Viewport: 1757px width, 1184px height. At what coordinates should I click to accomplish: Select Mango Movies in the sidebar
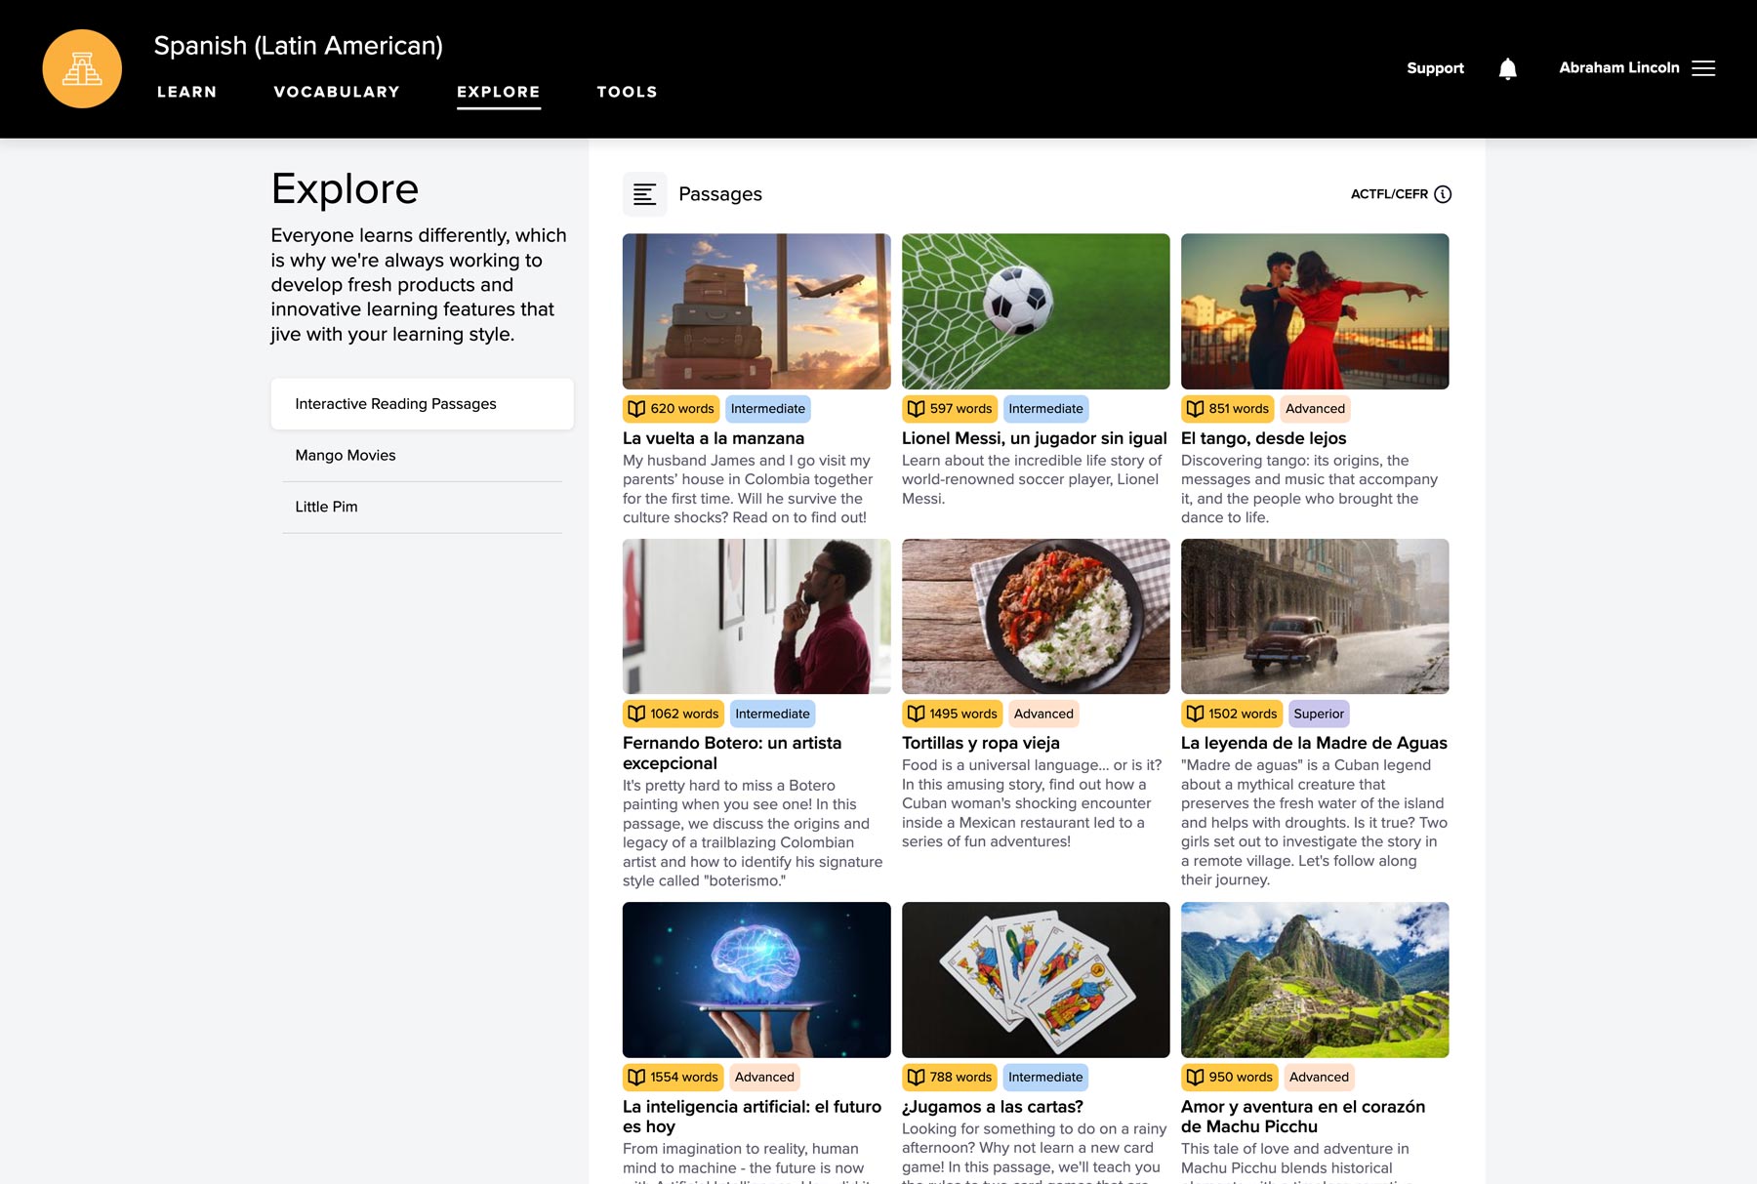(346, 456)
